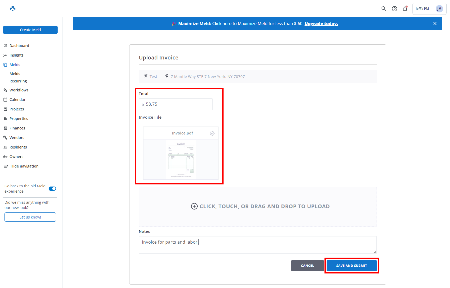Go to Dashboard in the sidebar
This screenshot has height=288, width=450.
tap(19, 46)
